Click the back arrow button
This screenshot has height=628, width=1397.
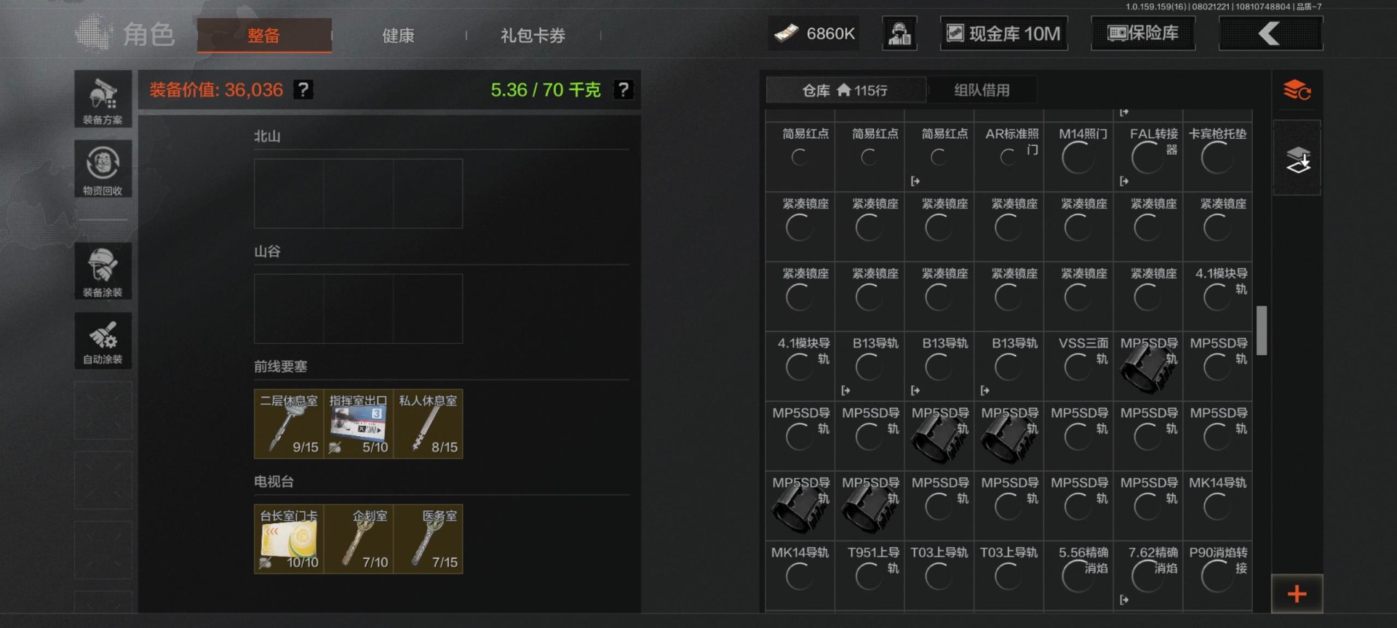coord(1270,33)
